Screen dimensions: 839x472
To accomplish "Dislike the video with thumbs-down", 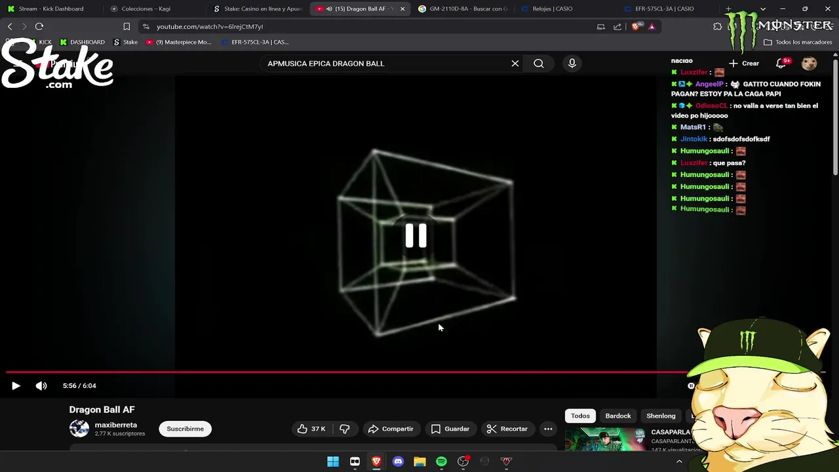I will pos(344,429).
